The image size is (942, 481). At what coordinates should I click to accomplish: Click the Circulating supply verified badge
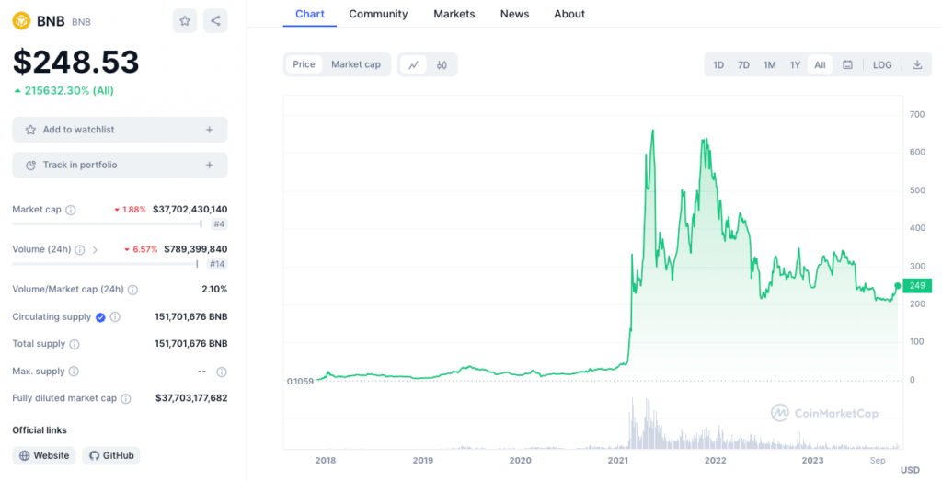pyautogui.click(x=100, y=317)
